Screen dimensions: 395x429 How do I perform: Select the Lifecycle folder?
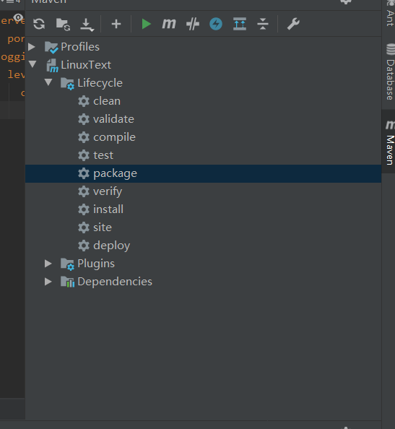[100, 83]
